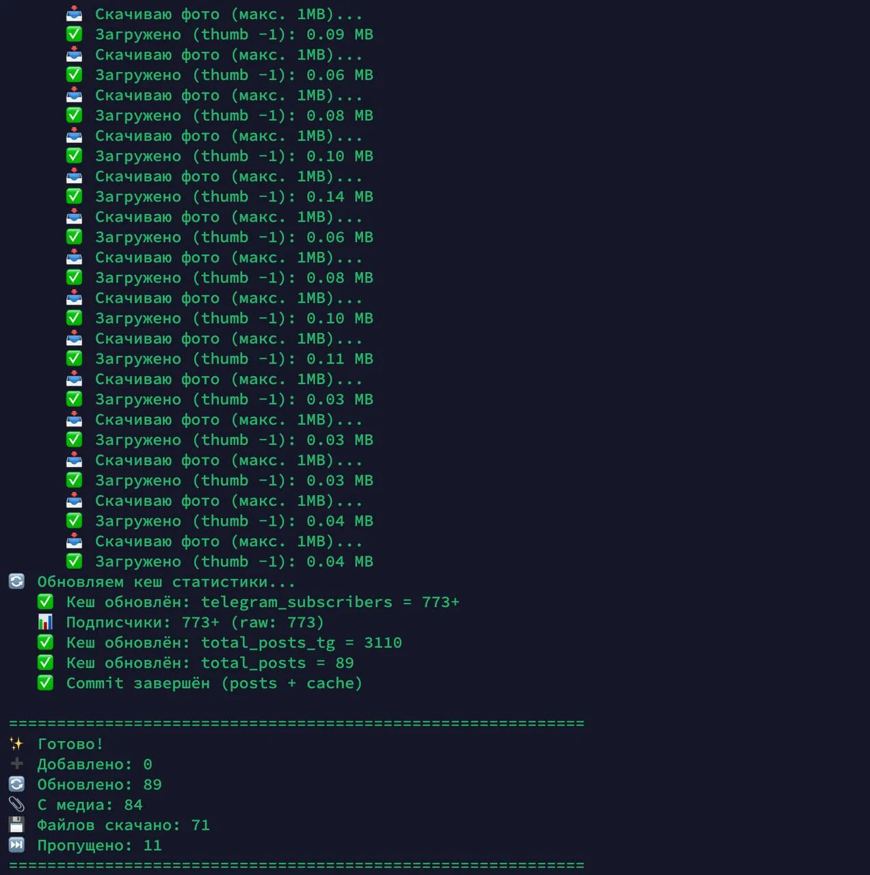Click the "Файлов скачано: 71" text
This screenshot has width=870, height=875.
tap(123, 825)
